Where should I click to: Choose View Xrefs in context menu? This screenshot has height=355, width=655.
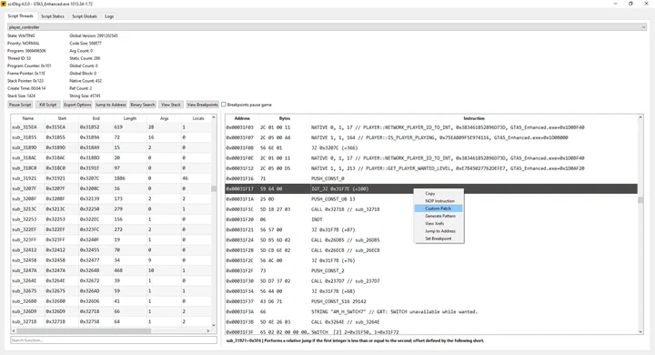(438, 224)
